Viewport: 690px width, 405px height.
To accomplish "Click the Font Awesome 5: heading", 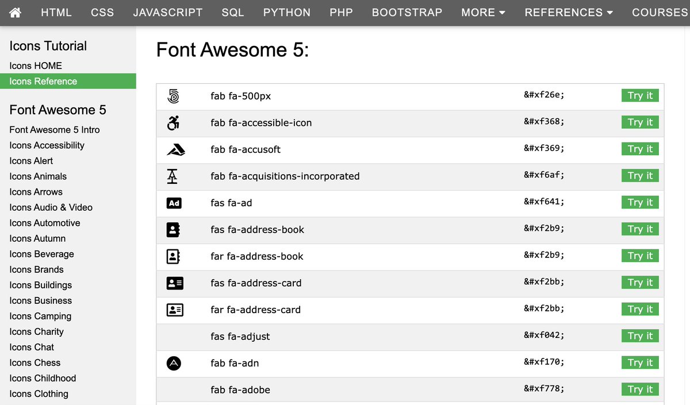I will pos(233,50).
